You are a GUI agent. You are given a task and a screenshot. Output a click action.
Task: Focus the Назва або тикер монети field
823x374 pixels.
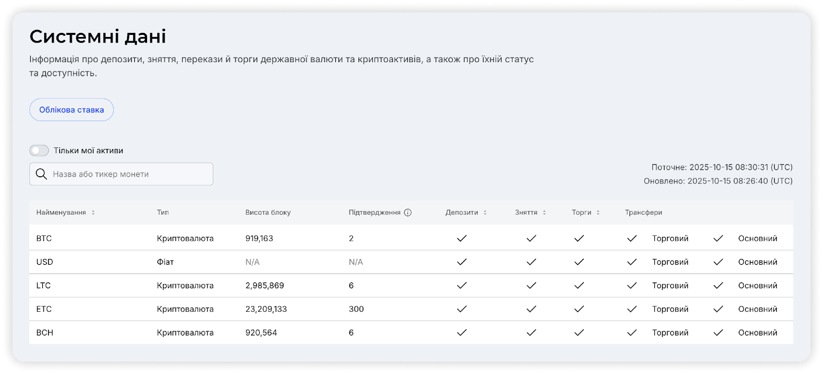coord(129,174)
